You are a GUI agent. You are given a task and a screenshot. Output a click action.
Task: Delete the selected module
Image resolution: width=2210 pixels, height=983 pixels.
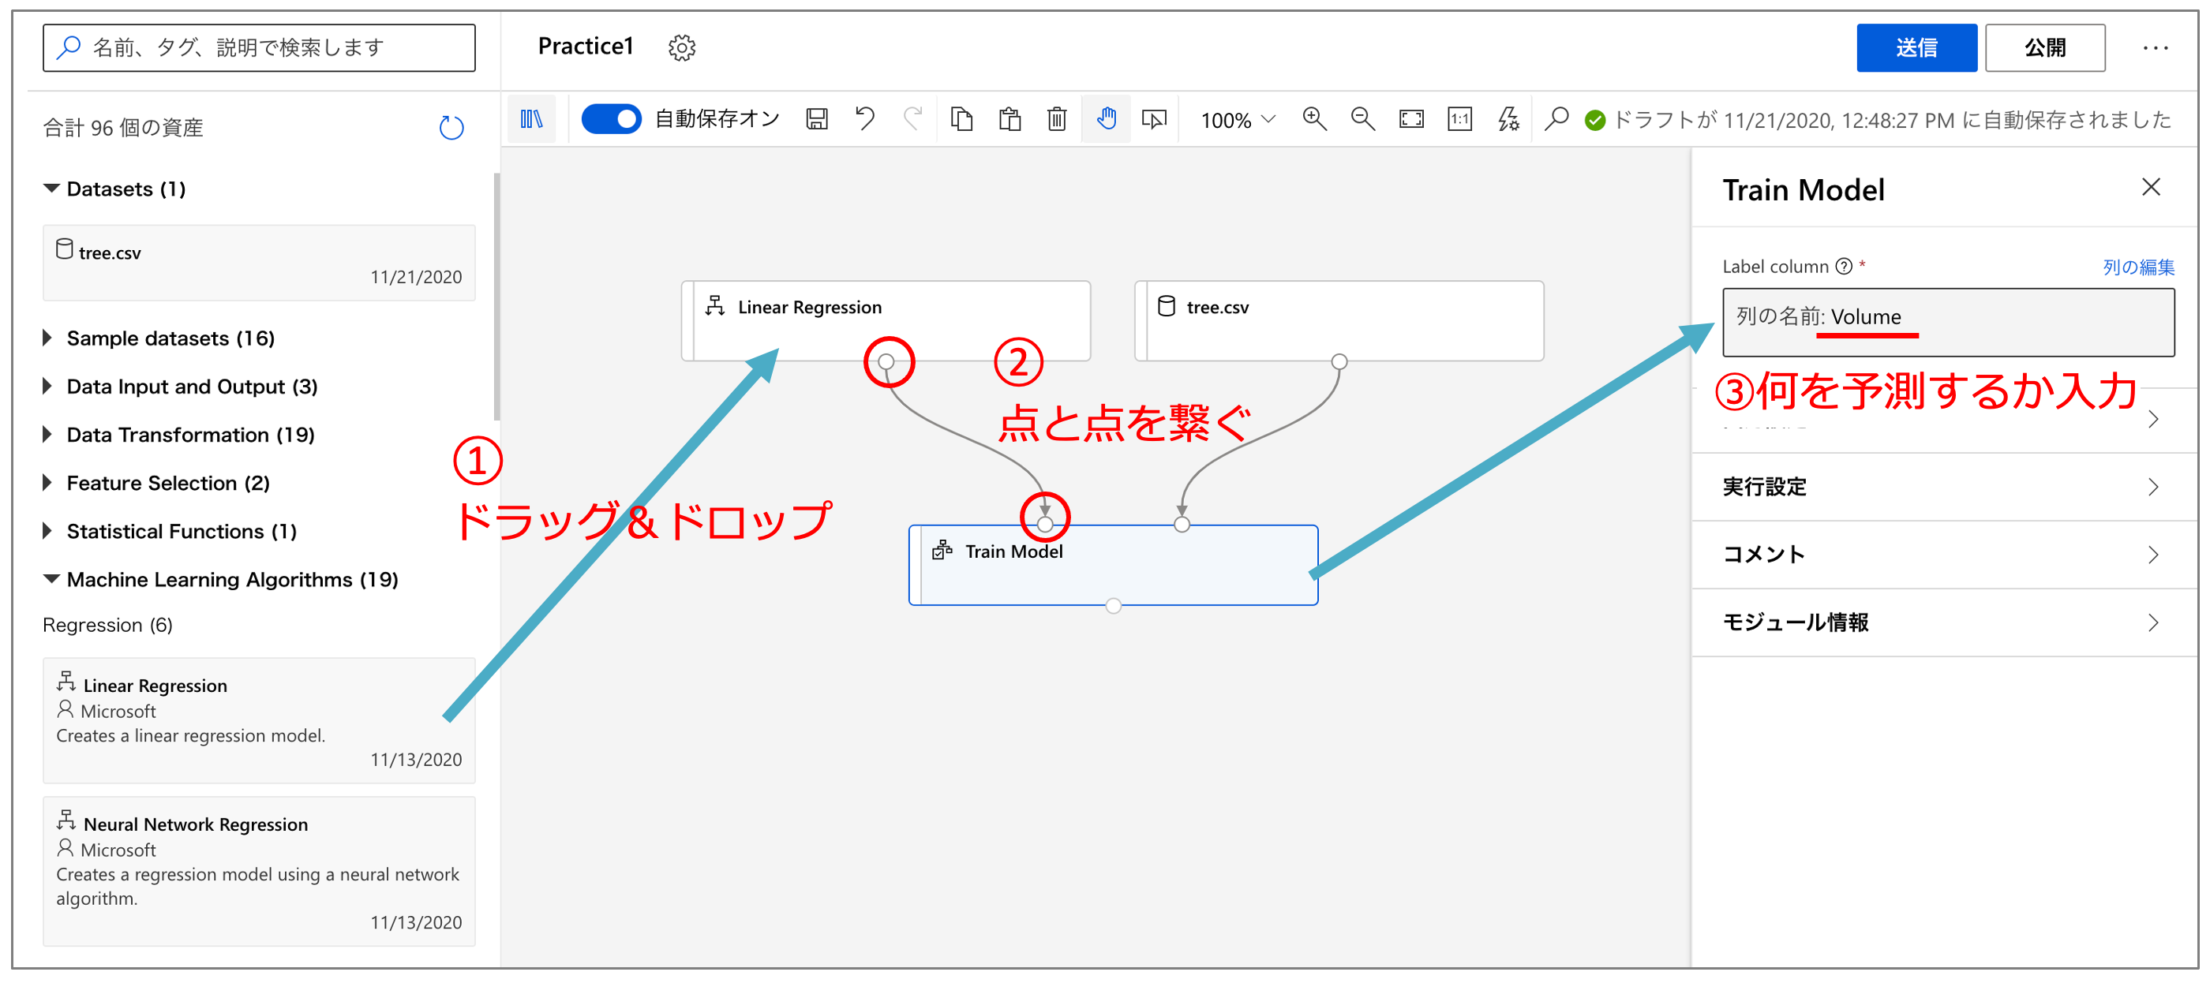(1056, 119)
